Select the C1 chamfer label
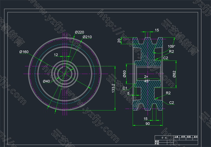Viewport: 211px width, 147px height. coord(125,88)
